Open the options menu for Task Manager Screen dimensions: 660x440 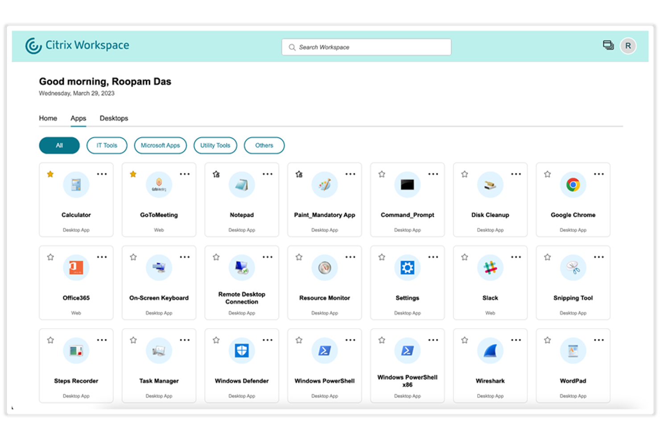(185, 340)
